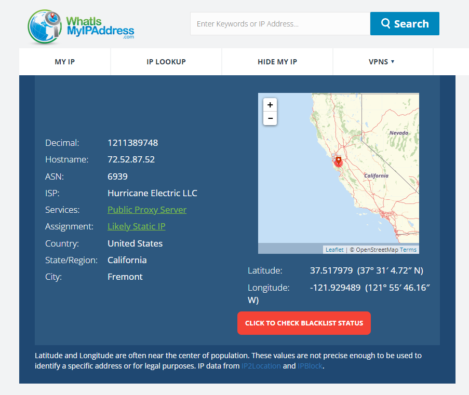Open the MY IP tab
The width and height of the screenshot is (469, 395).
[x=65, y=62]
